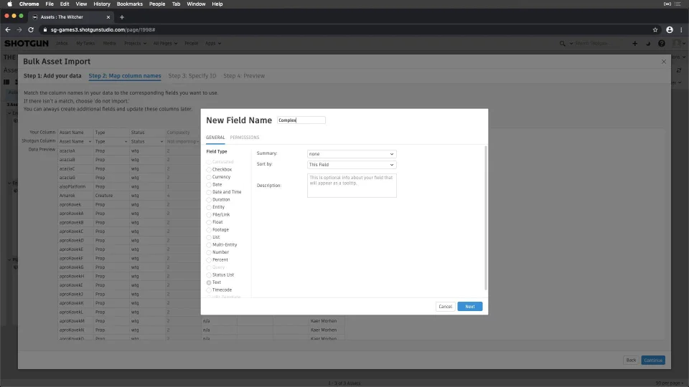
Task: Choose the Date and Time field type
Action: tap(209, 192)
